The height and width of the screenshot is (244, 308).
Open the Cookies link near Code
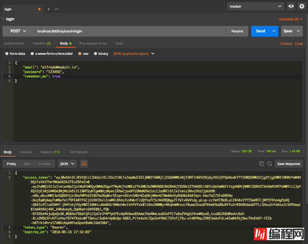[286, 44]
